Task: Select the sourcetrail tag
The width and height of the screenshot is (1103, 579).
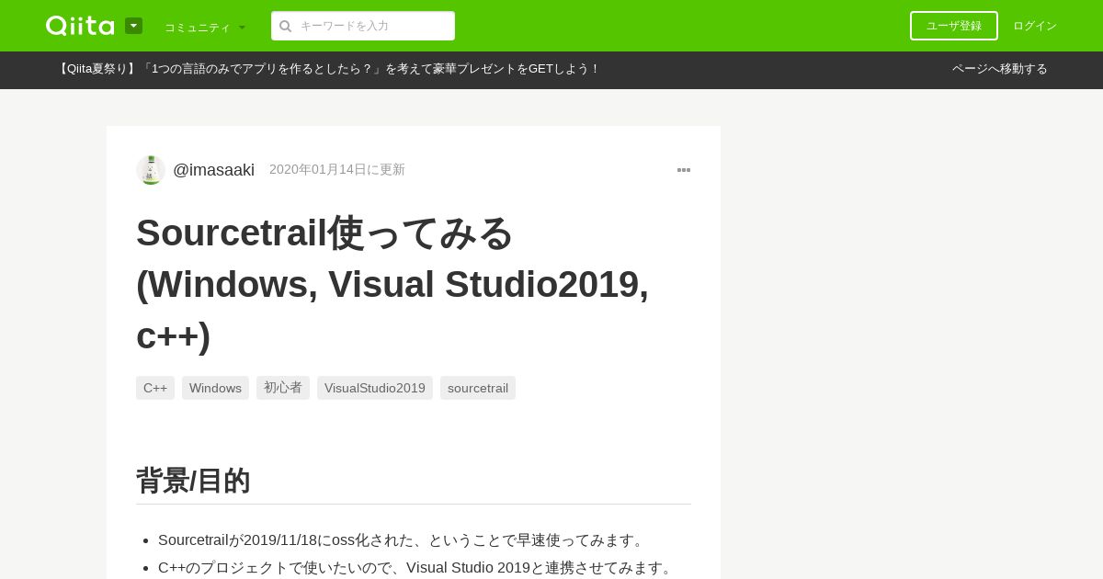Action: tap(478, 388)
